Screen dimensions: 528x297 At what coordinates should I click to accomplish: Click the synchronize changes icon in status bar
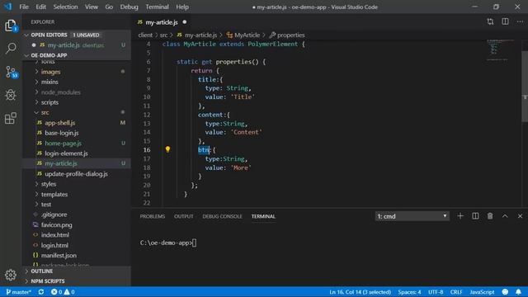coord(41,292)
